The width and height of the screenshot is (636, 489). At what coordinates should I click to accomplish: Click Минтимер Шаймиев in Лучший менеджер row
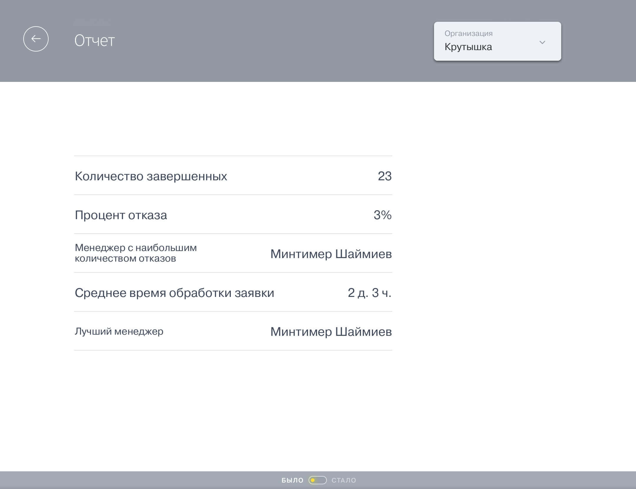pyautogui.click(x=331, y=332)
